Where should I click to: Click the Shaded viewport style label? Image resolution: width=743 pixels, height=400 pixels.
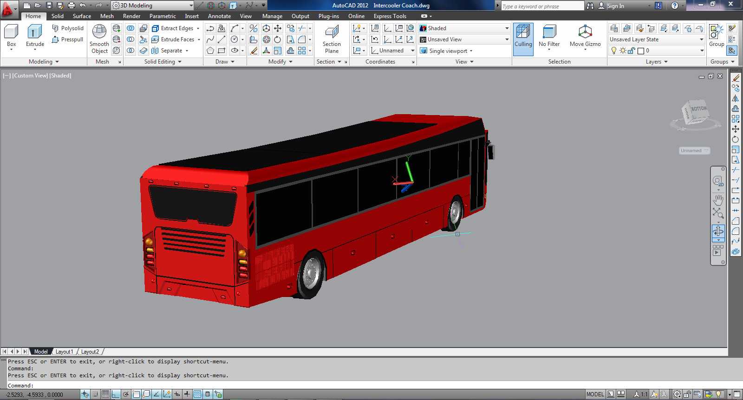point(60,76)
